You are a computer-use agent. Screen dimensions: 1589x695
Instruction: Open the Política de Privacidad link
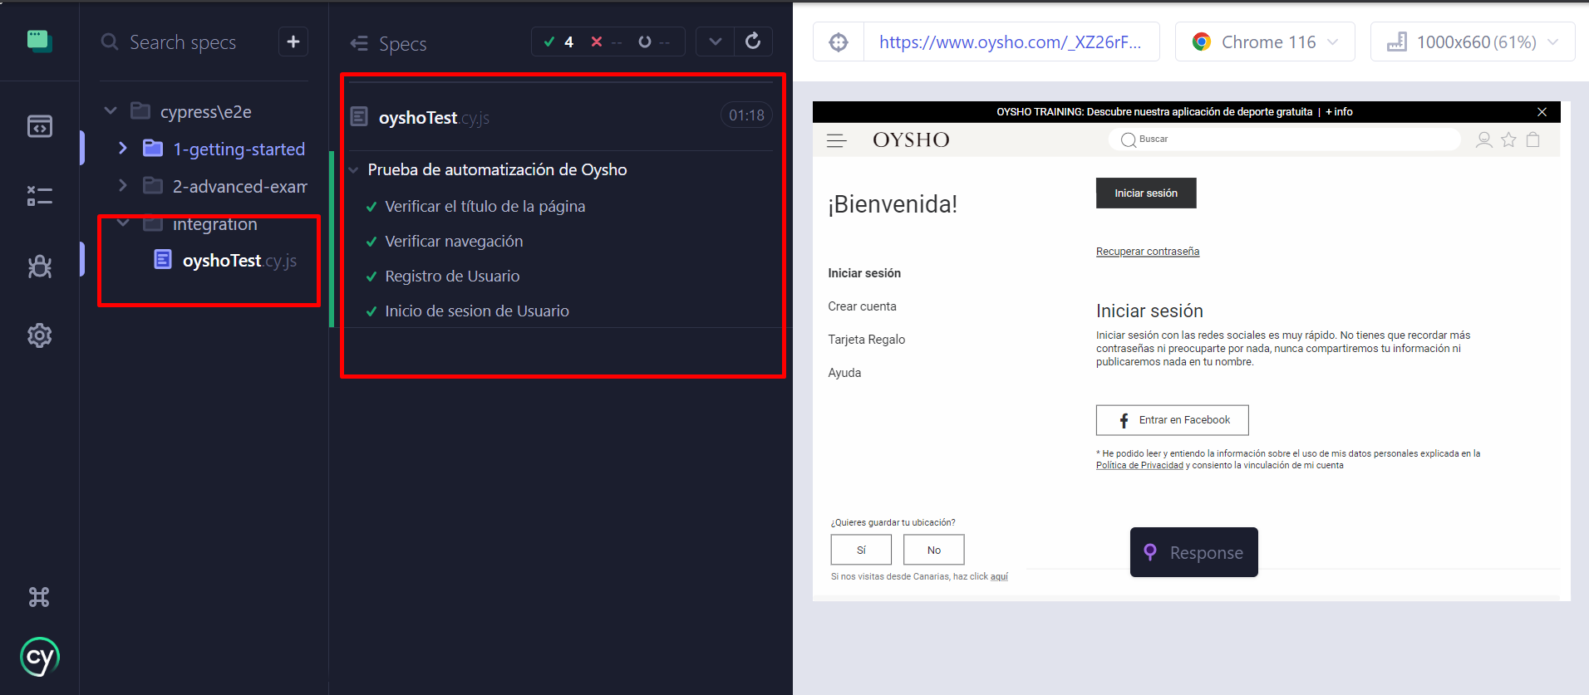1139,465
